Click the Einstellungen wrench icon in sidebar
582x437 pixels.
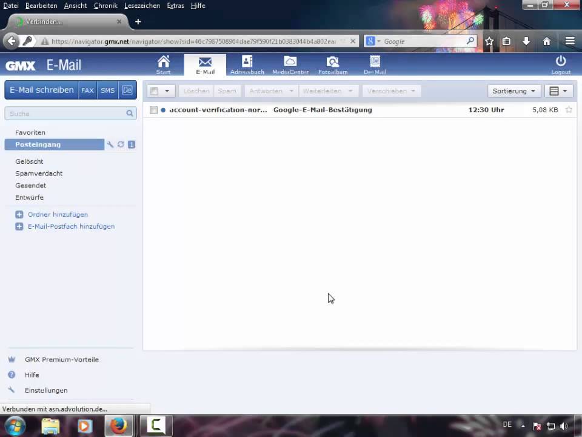click(x=12, y=390)
